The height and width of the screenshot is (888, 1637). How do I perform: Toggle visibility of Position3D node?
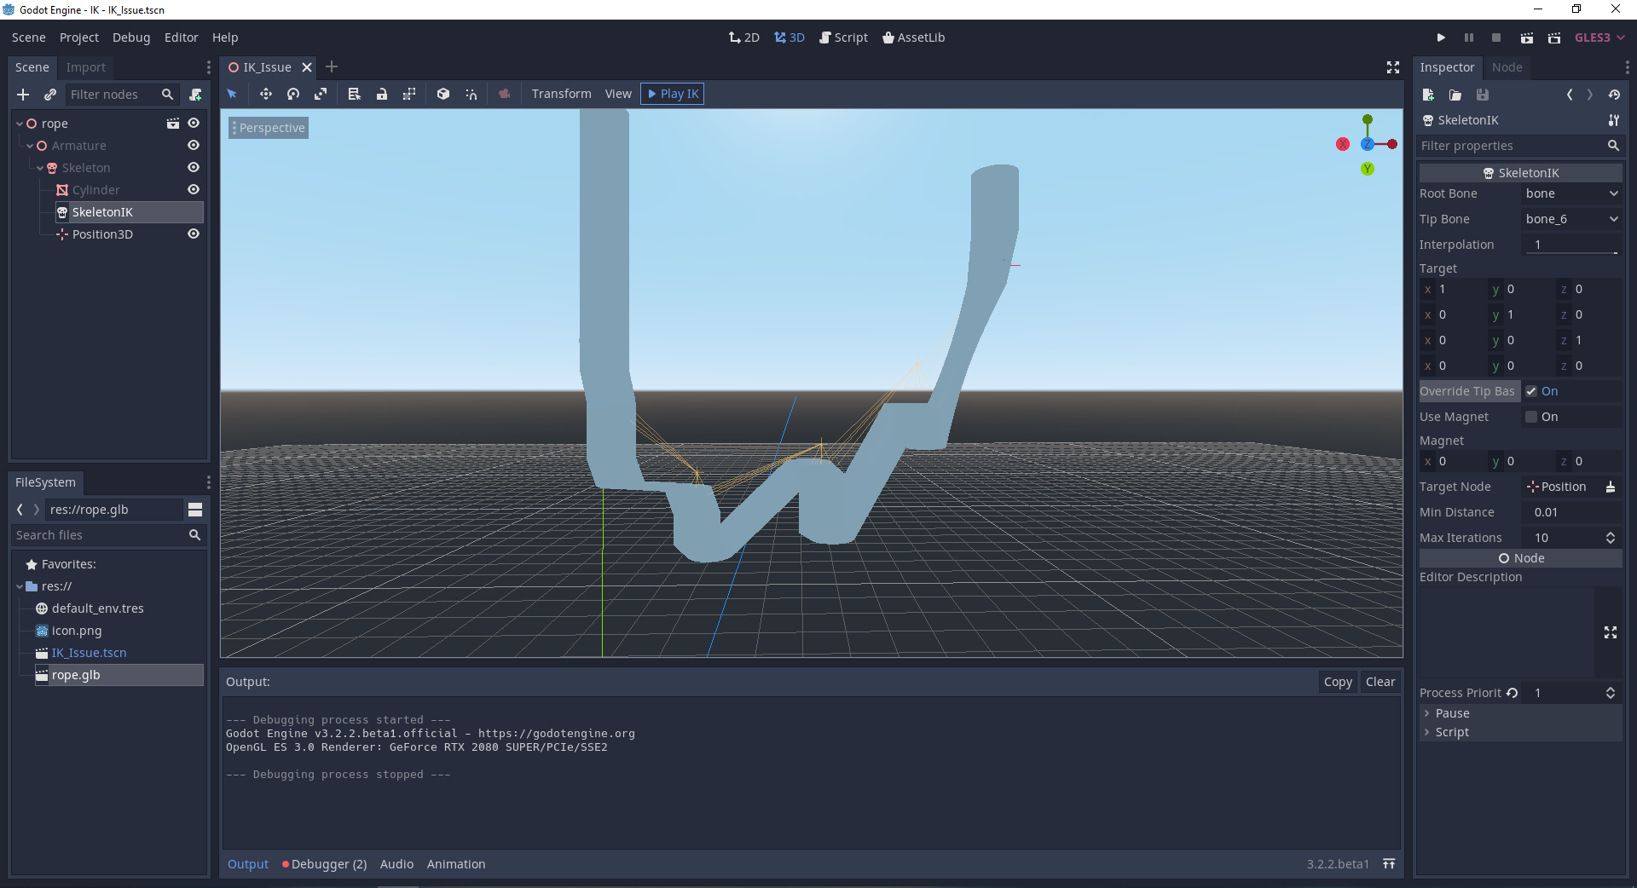point(194,234)
